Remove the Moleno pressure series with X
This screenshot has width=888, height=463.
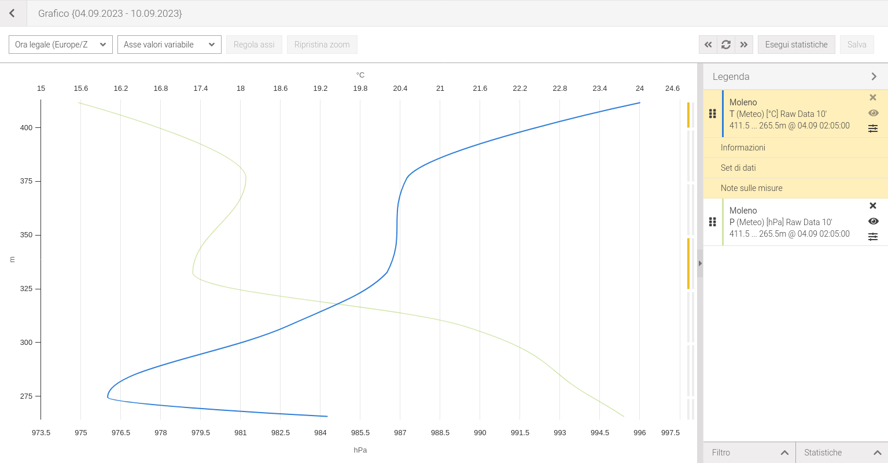(x=873, y=206)
